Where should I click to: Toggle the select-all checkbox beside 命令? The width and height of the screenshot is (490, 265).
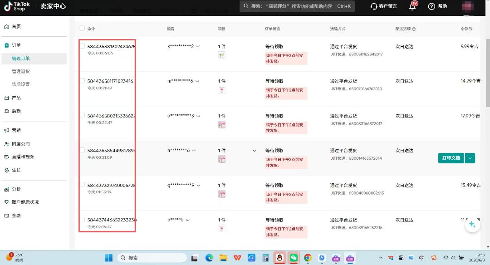pyautogui.click(x=82, y=29)
